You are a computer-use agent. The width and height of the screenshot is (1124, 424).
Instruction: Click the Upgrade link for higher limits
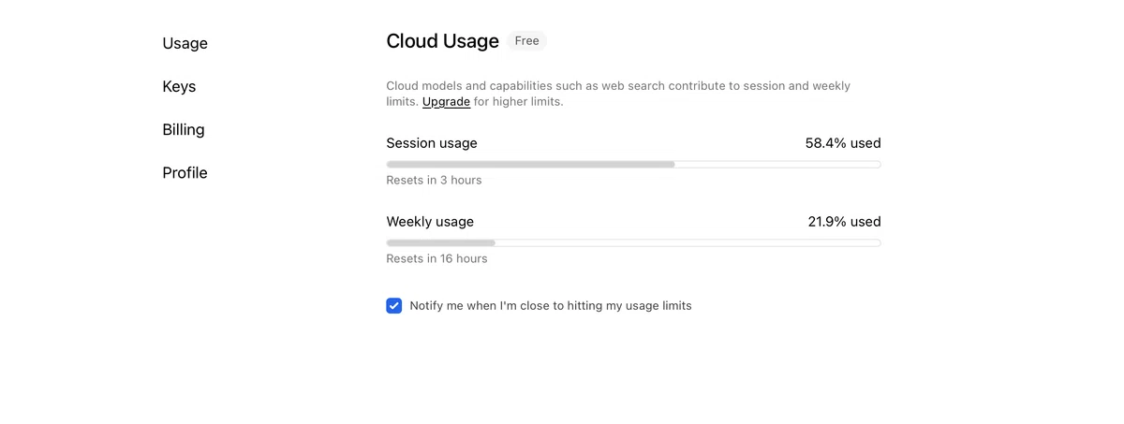click(x=446, y=101)
